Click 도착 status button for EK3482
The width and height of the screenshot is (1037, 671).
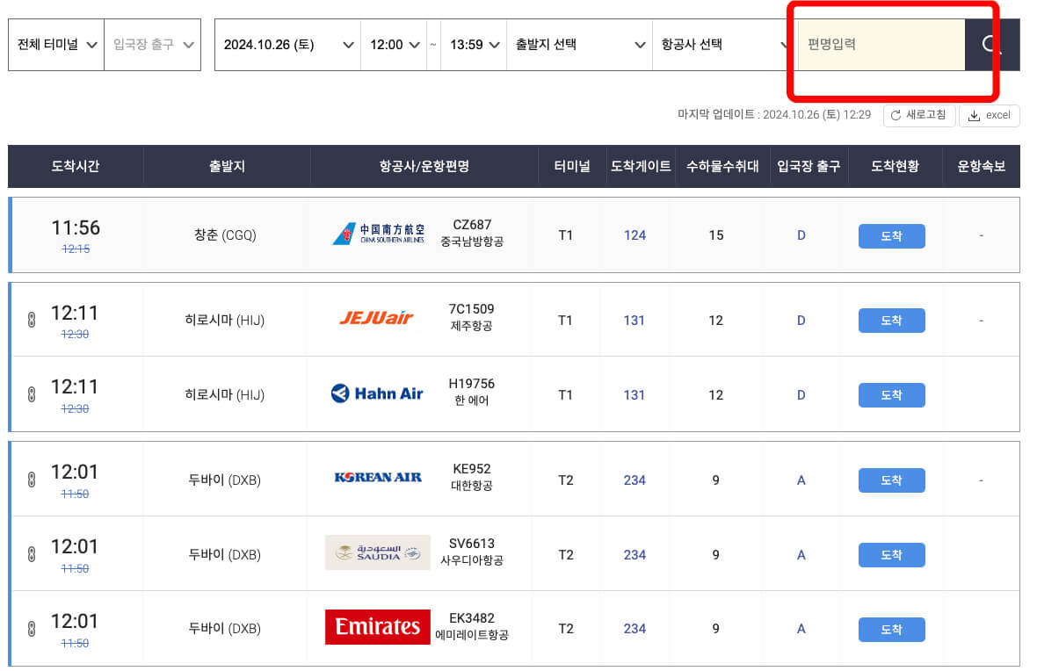pyautogui.click(x=891, y=630)
